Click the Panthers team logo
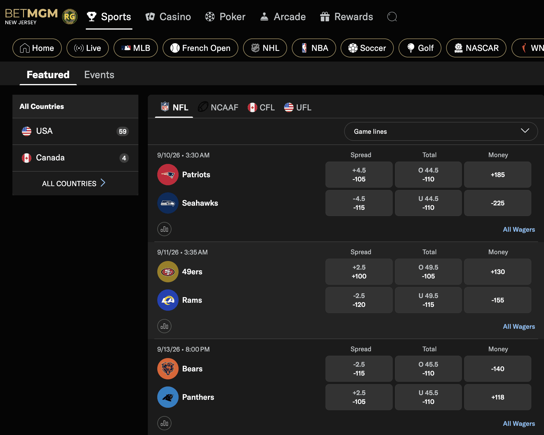Image resolution: width=544 pixels, height=435 pixels. pyautogui.click(x=168, y=397)
